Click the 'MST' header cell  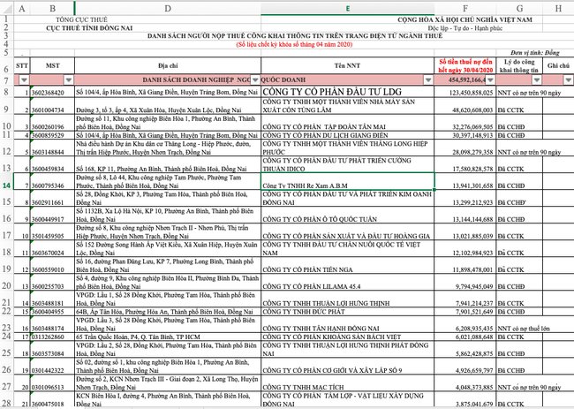52,65
